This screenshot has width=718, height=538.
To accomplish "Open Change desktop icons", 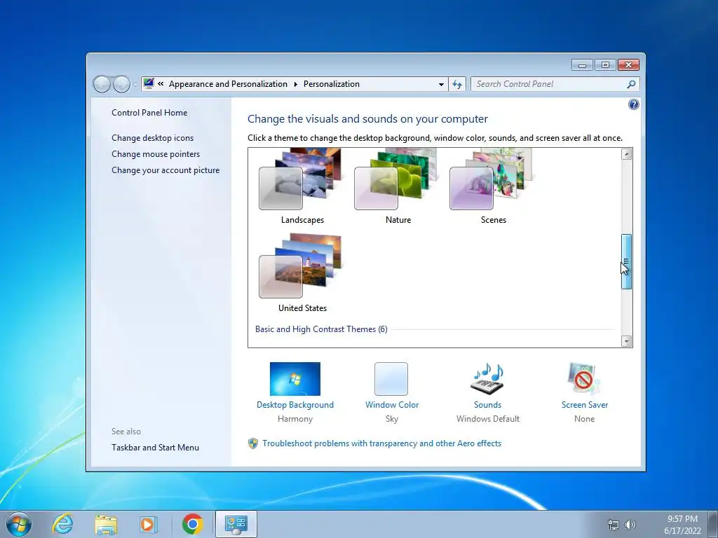I will [x=152, y=138].
